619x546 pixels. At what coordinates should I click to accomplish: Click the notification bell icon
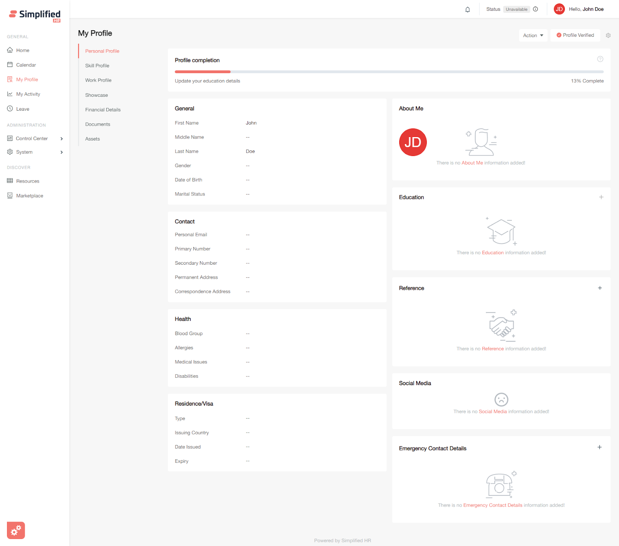(x=467, y=10)
